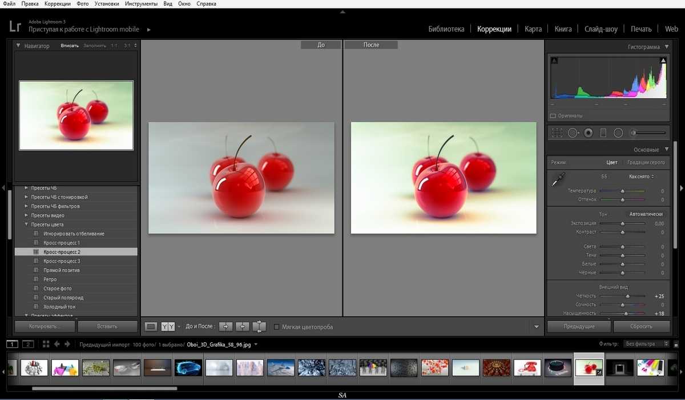The image size is (685, 400).
Task: Click the Автоматически tone button
Action: tap(646, 214)
